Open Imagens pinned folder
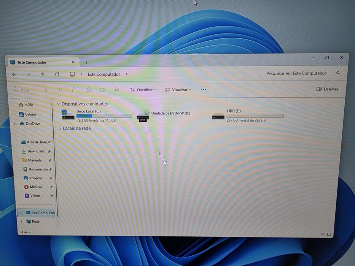 coord(38,178)
